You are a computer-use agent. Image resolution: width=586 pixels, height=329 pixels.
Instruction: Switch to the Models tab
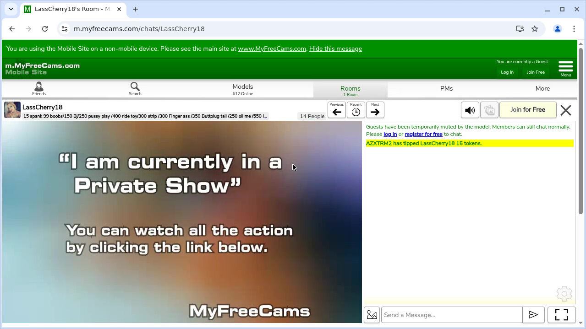pyautogui.click(x=242, y=89)
